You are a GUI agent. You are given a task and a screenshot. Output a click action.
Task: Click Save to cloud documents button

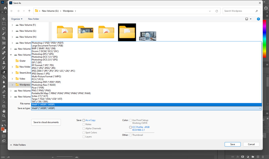46,122
